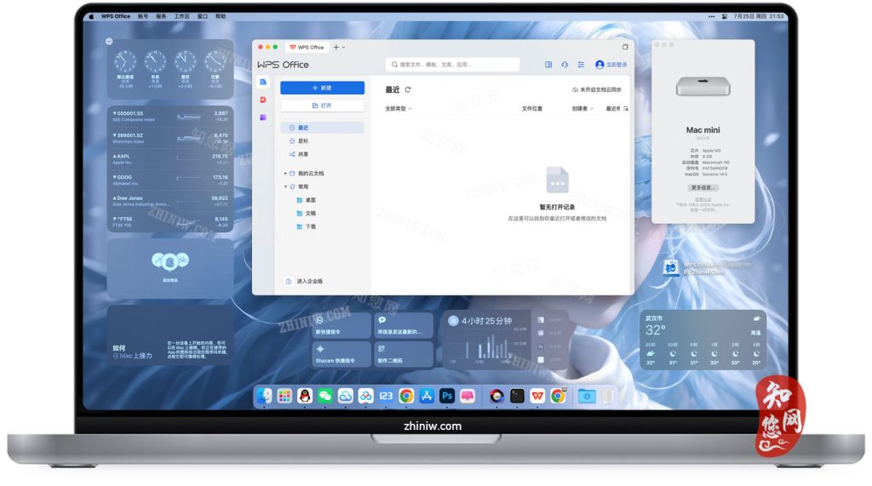Add a new tab with the plus button
872x486 pixels.
336,48
